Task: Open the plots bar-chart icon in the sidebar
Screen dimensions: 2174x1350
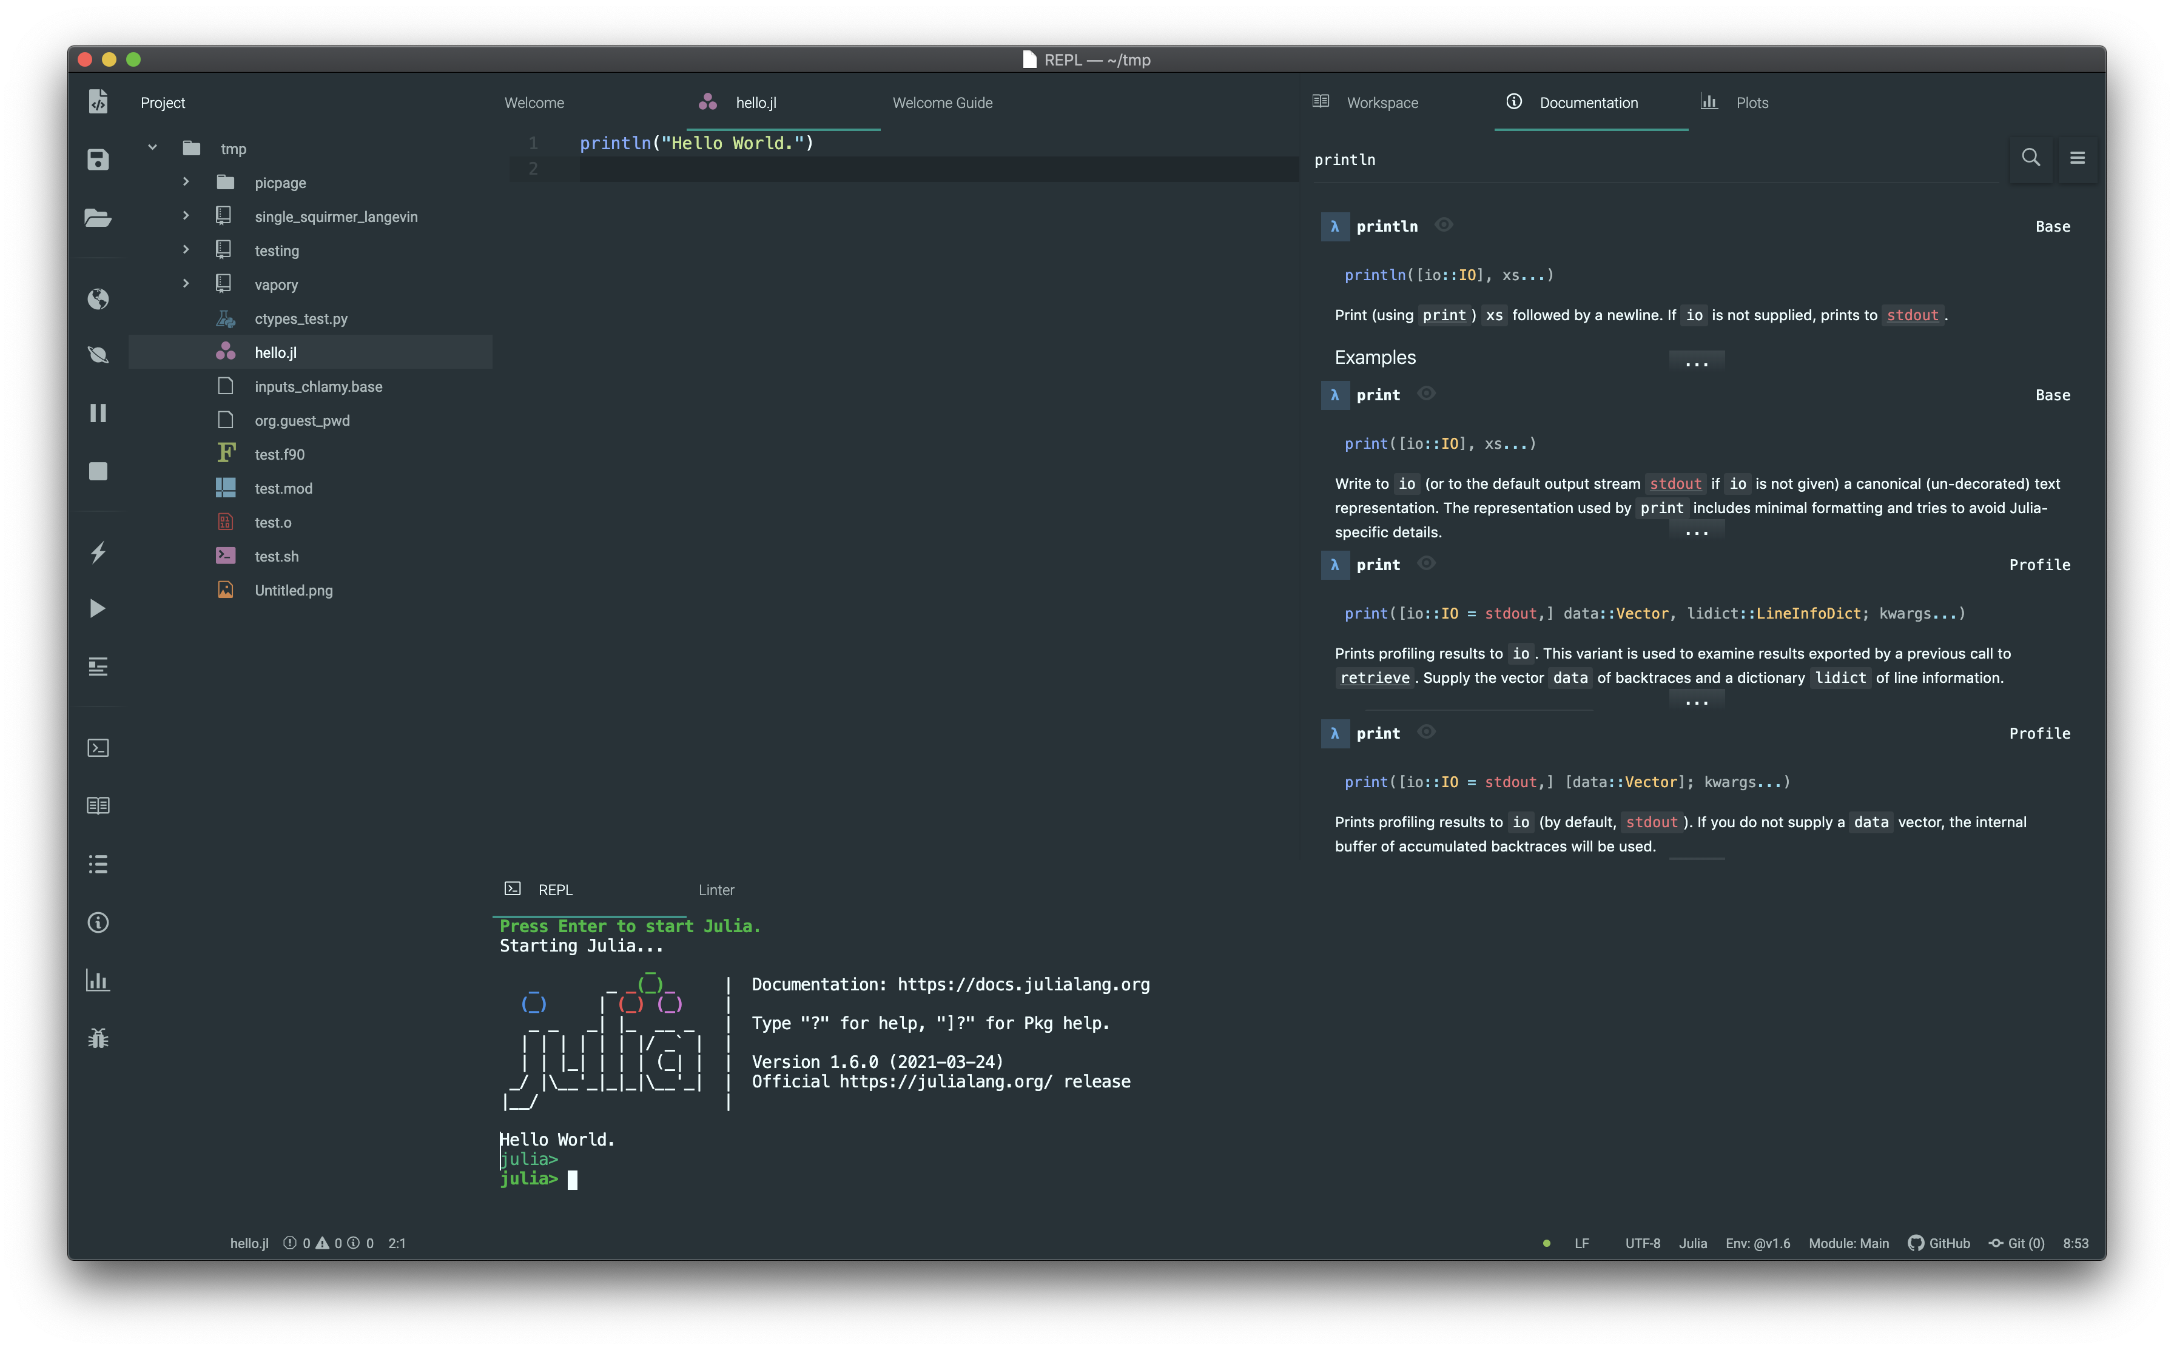Action: click(98, 980)
